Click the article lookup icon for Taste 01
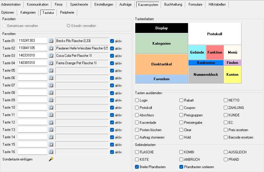Image resolution: width=264 pixels, height=172 pixels. (x=51, y=41)
